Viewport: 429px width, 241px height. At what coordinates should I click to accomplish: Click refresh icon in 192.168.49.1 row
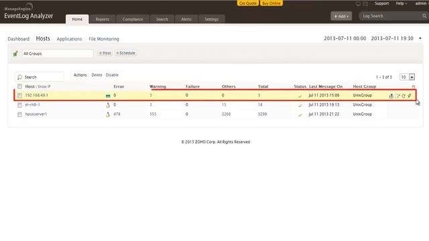pyautogui.click(x=404, y=96)
